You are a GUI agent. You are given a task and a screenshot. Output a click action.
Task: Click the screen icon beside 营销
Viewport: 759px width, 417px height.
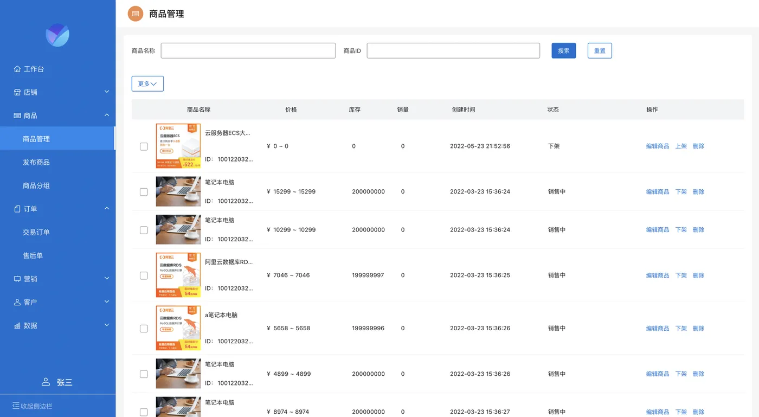tap(17, 279)
